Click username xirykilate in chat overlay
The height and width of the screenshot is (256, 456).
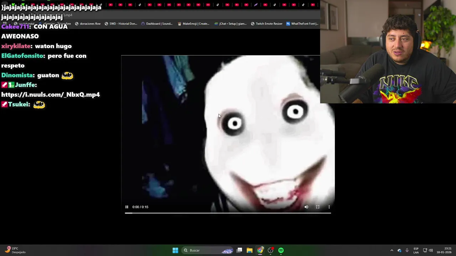click(x=16, y=46)
